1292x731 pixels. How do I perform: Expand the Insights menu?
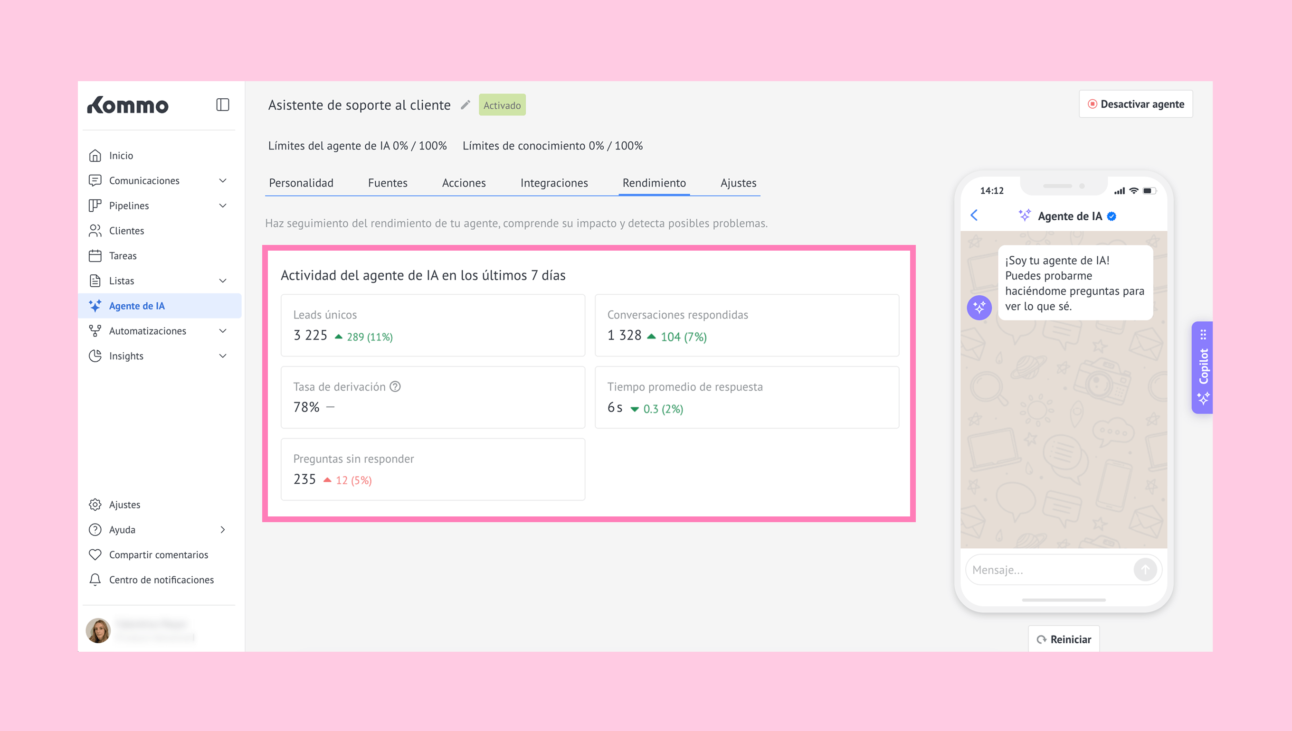click(x=223, y=356)
